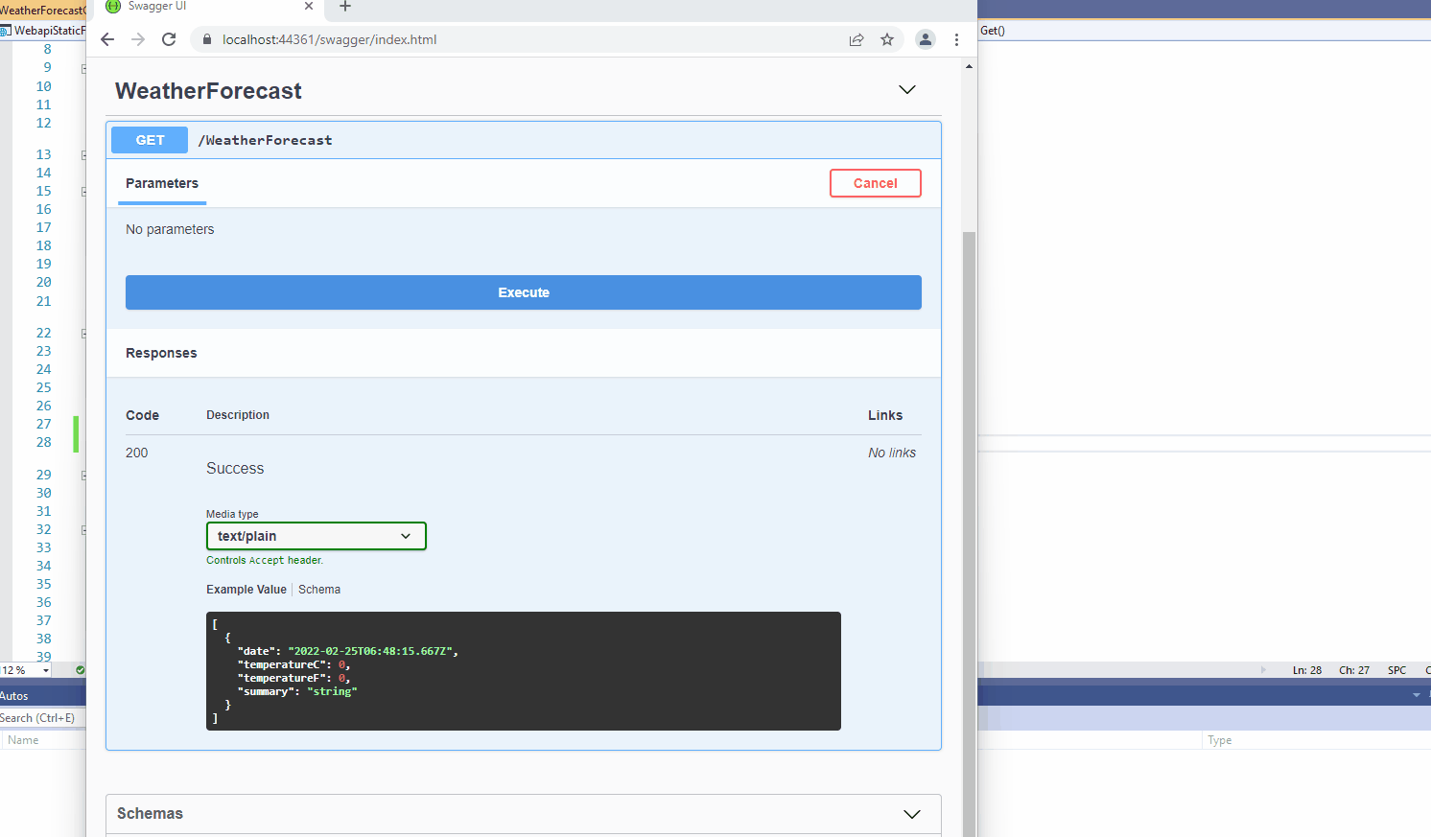Image resolution: width=1431 pixels, height=837 pixels.
Task: Open the Media type text/plain dropdown
Action: tap(317, 536)
